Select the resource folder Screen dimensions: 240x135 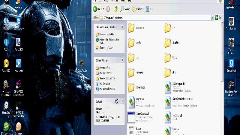click(136, 72)
